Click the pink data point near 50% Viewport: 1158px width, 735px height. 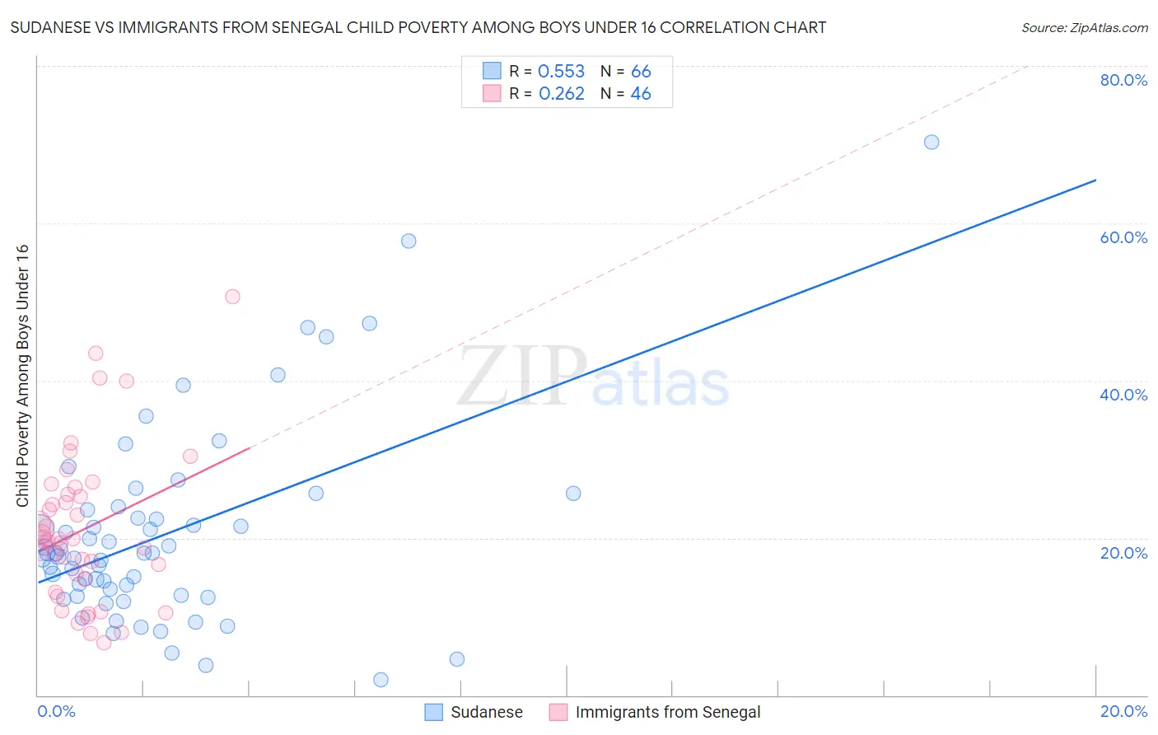tap(232, 297)
